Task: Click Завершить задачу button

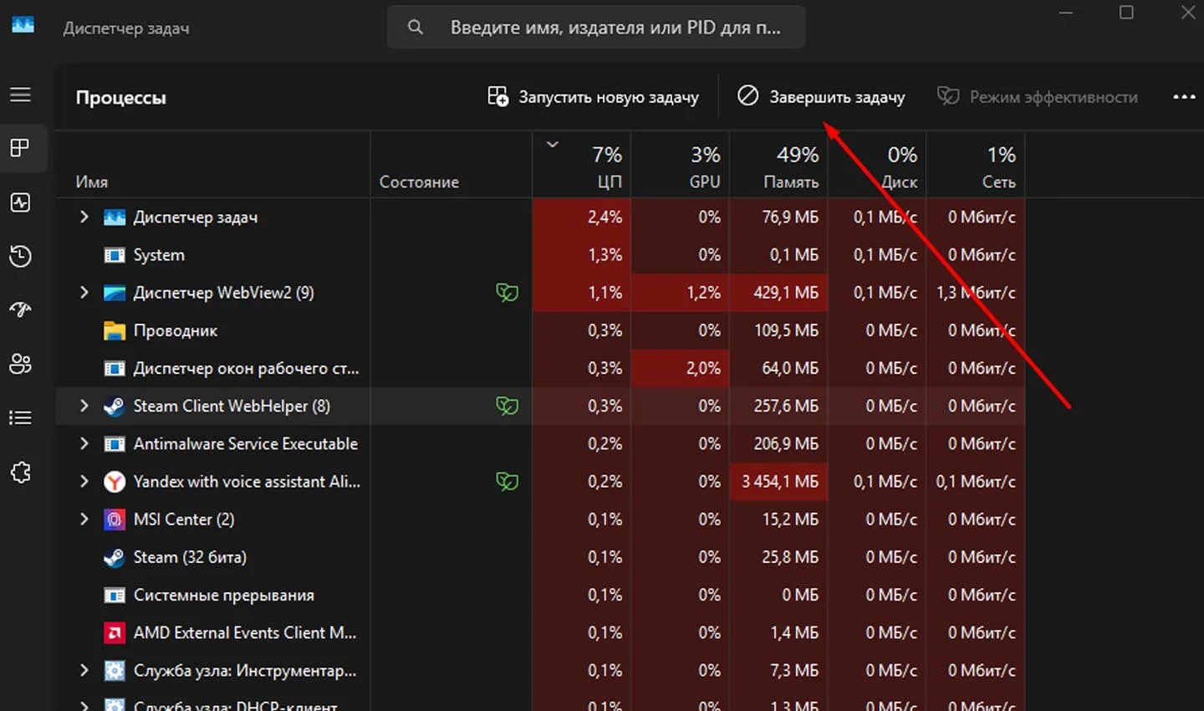Action: (821, 97)
